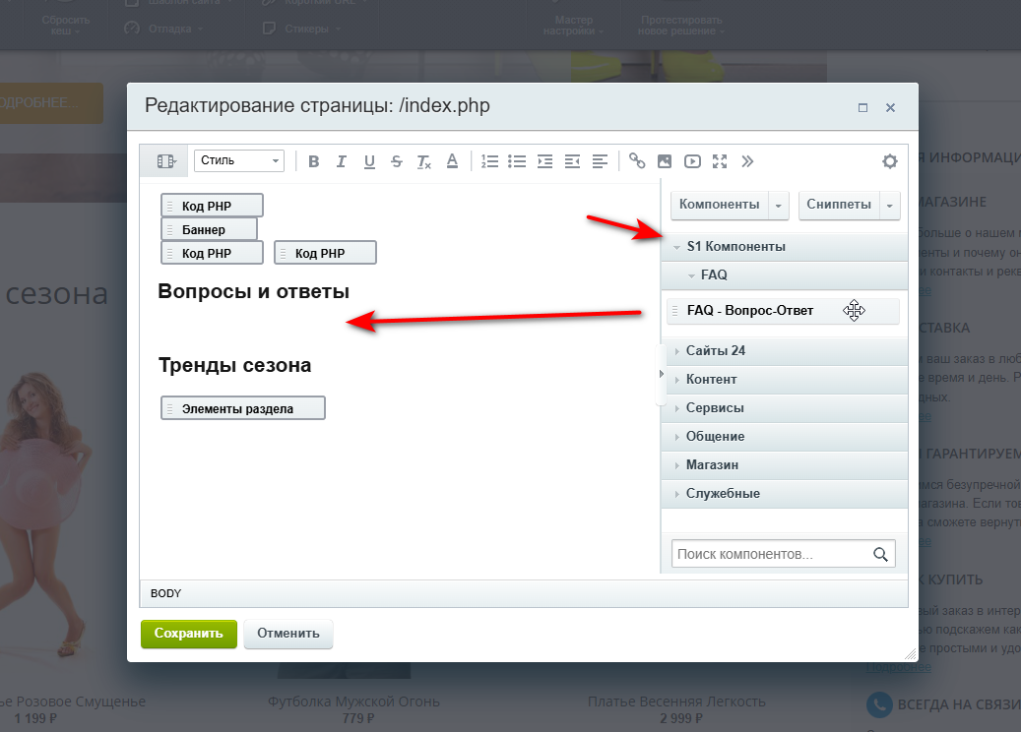Apply strikethrough text formatting
The width and height of the screenshot is (1021, 732).
point(396,161)
